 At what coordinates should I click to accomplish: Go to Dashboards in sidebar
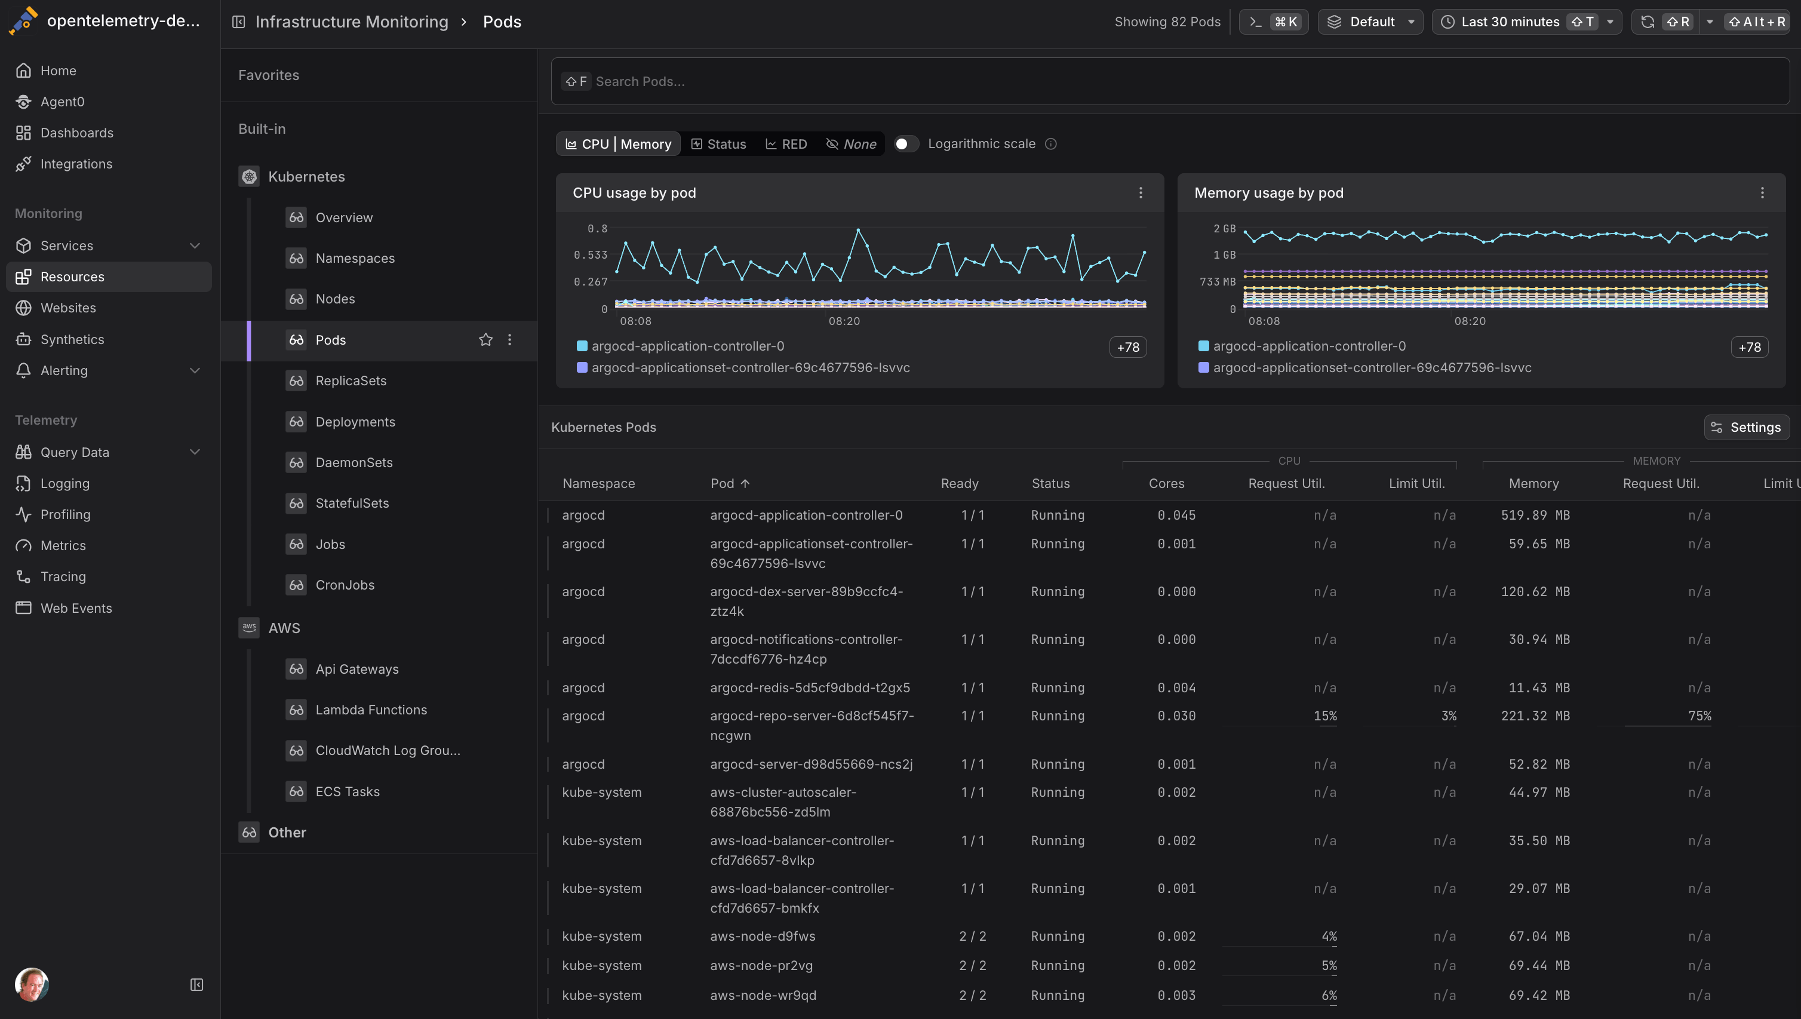coord(109,133)
